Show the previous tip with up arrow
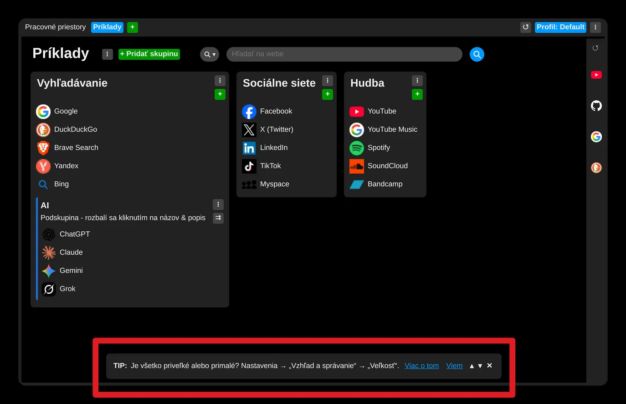 pos(472,366)
